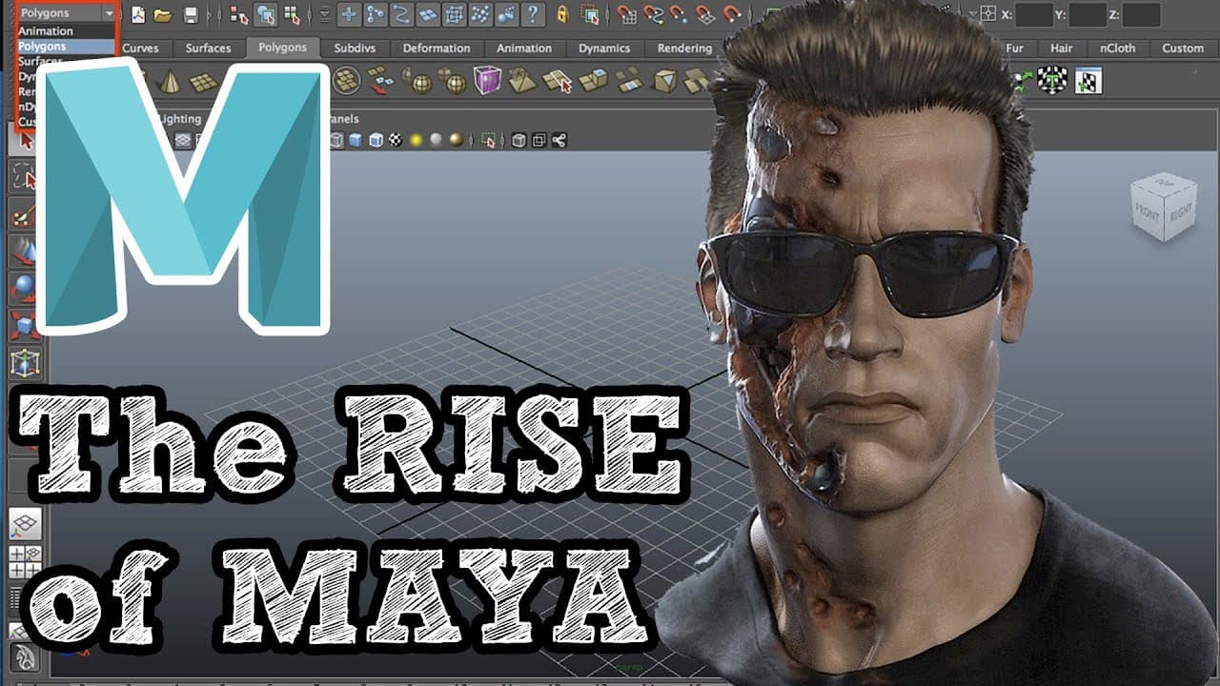Click the Z coordinate input field
The height and width of the screenshot is (686, 1220).
click(x=1141, y=14)
